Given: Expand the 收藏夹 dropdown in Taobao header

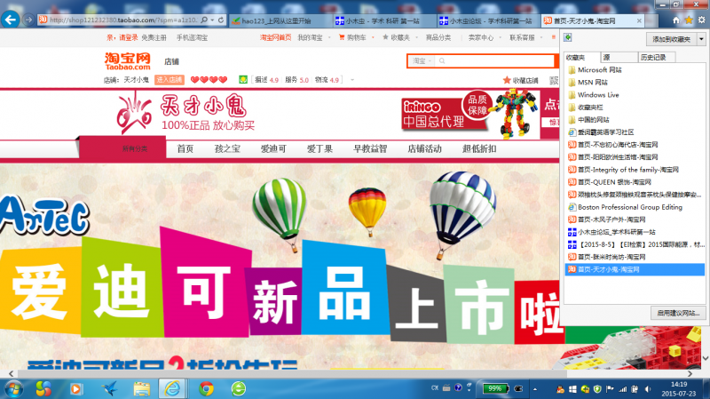Looking at the screenshot, I should 415,37.
